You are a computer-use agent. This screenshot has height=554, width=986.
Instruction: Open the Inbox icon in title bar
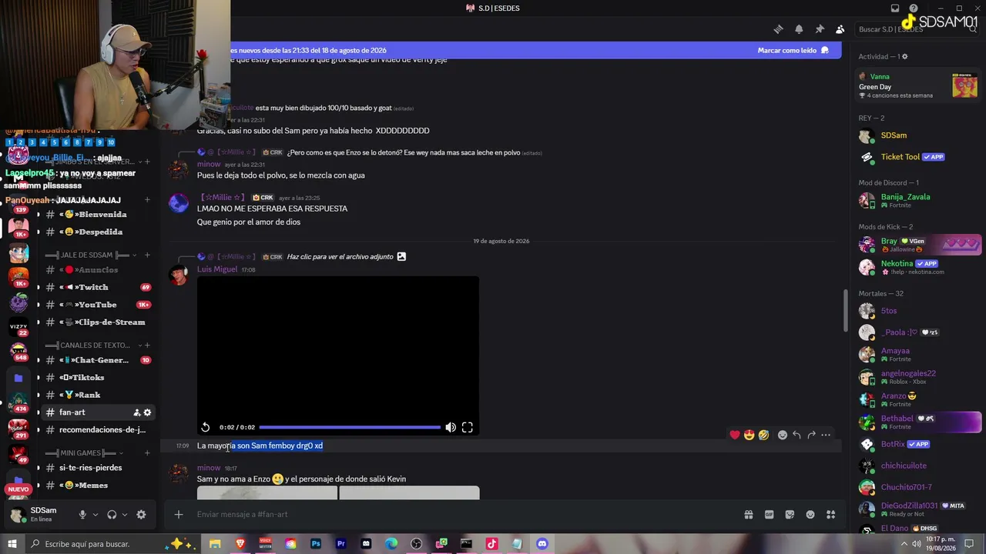tap(895, 8)
